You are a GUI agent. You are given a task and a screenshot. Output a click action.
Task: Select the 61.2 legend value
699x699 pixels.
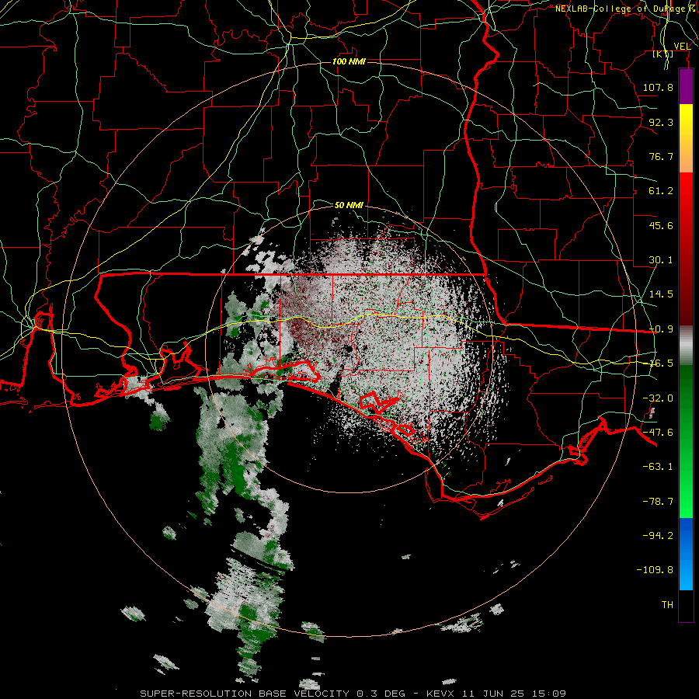(661, 191)
